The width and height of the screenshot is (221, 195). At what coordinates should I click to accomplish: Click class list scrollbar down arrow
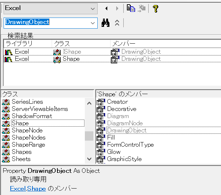tap(89, 159)
